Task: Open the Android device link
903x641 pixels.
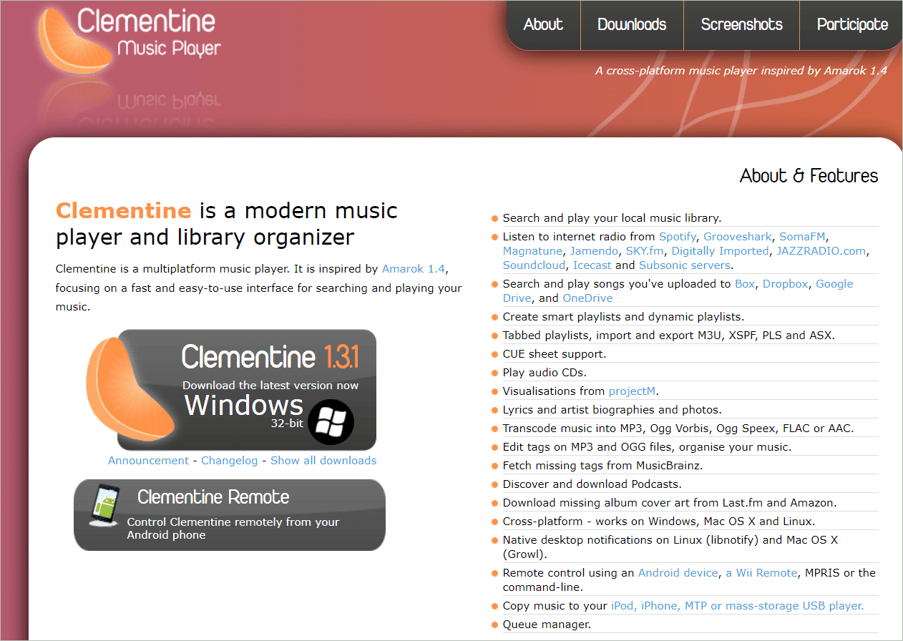Action: pyautogui.click(x=678, y=573)
